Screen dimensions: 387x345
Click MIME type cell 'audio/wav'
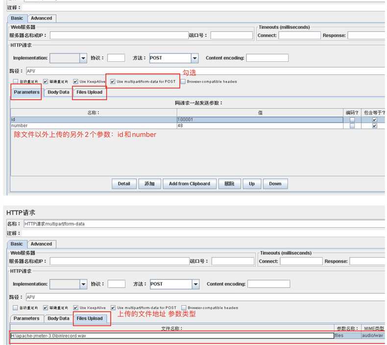click(x=373, y=336)
